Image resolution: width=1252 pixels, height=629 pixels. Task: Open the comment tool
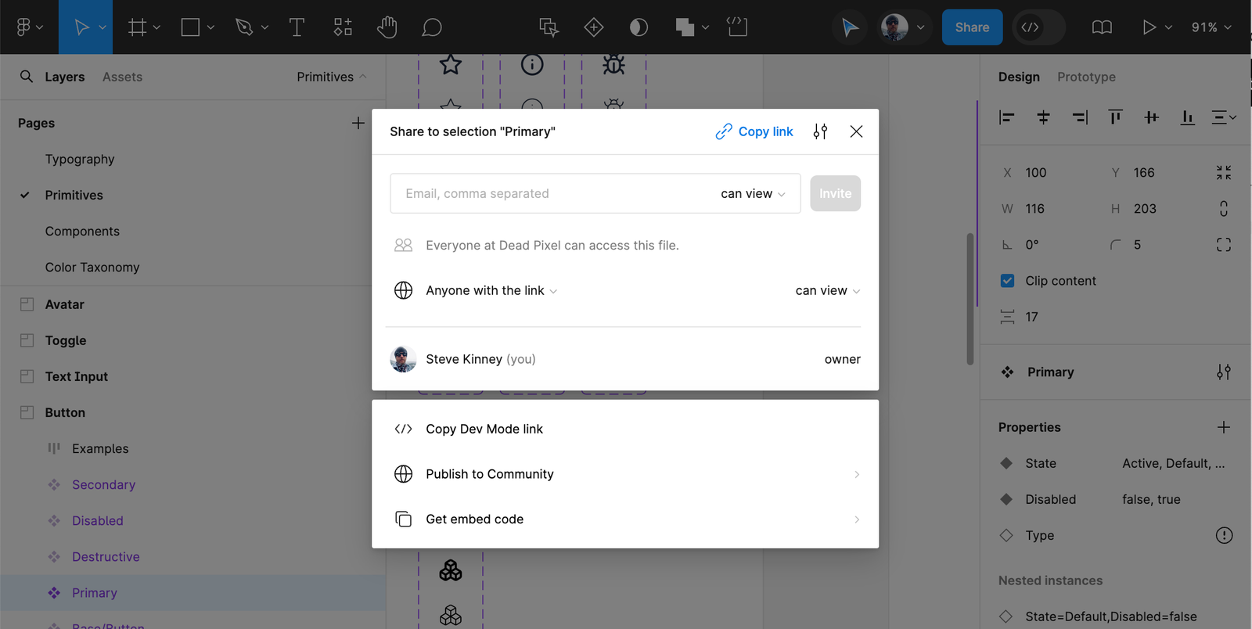[432, 27]
